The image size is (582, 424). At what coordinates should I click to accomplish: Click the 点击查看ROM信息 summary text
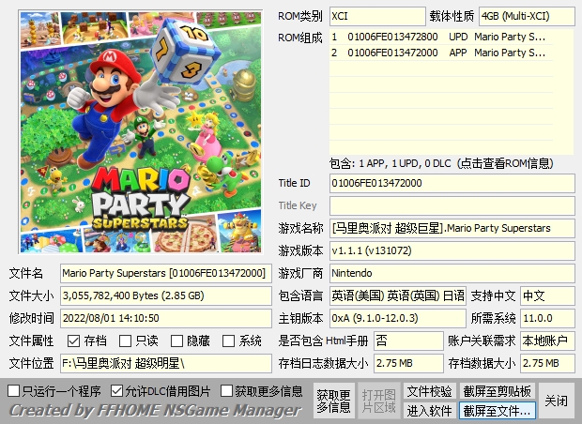coord(451,162)
